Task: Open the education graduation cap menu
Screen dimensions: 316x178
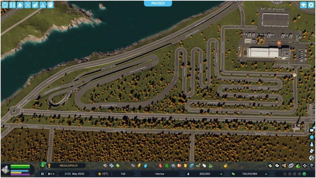Action: click(173, 166)
